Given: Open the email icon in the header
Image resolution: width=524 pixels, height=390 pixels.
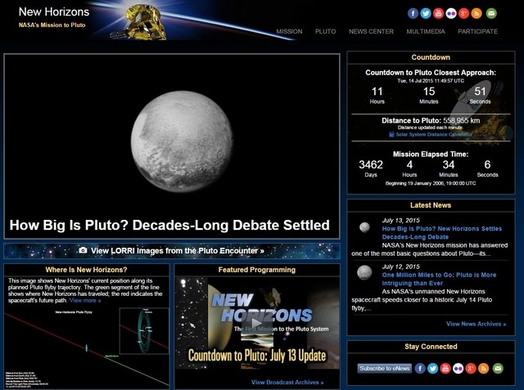Looking at the screenshot, I should point(491,13).
